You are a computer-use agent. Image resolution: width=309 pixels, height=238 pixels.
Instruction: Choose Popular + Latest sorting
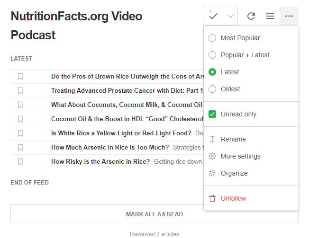[x=212, y=55]
